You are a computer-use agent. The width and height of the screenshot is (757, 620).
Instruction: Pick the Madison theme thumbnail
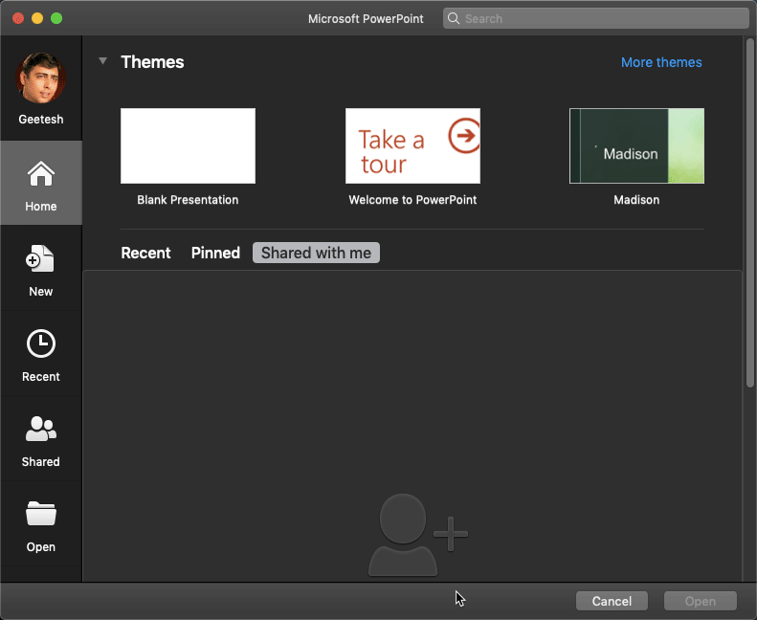pyautogui.click(x=636, y=145)
